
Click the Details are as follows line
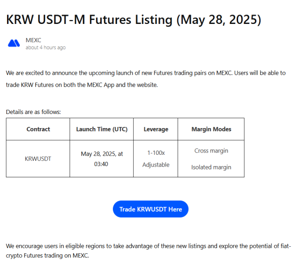[x=33, y=112]
